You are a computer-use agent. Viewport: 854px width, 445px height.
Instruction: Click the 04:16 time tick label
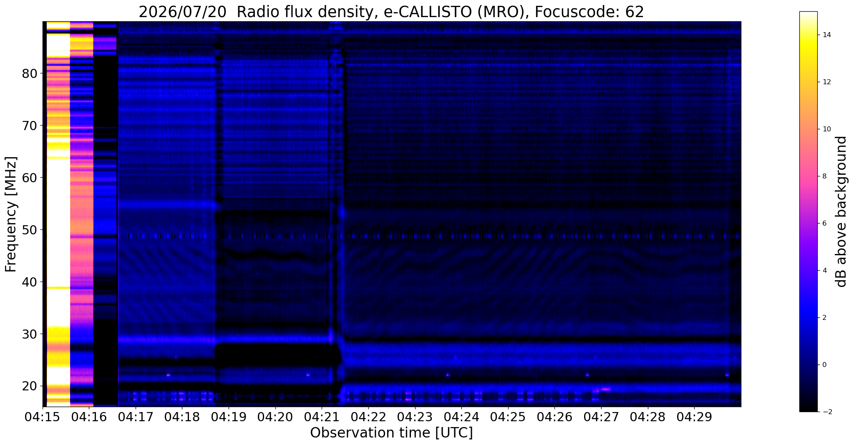(89, 417)
